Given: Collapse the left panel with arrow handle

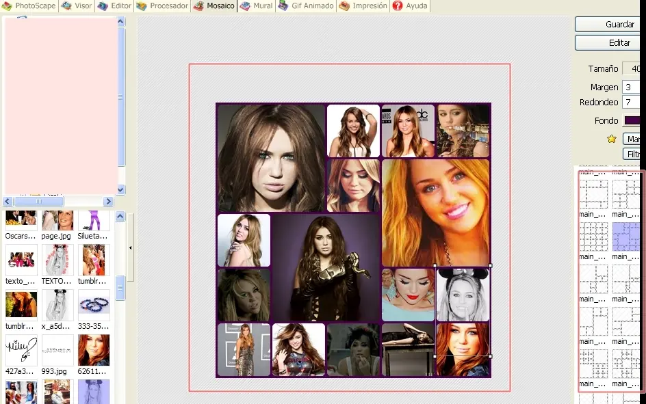Looking at the screenshot, I should coord(130,247).
